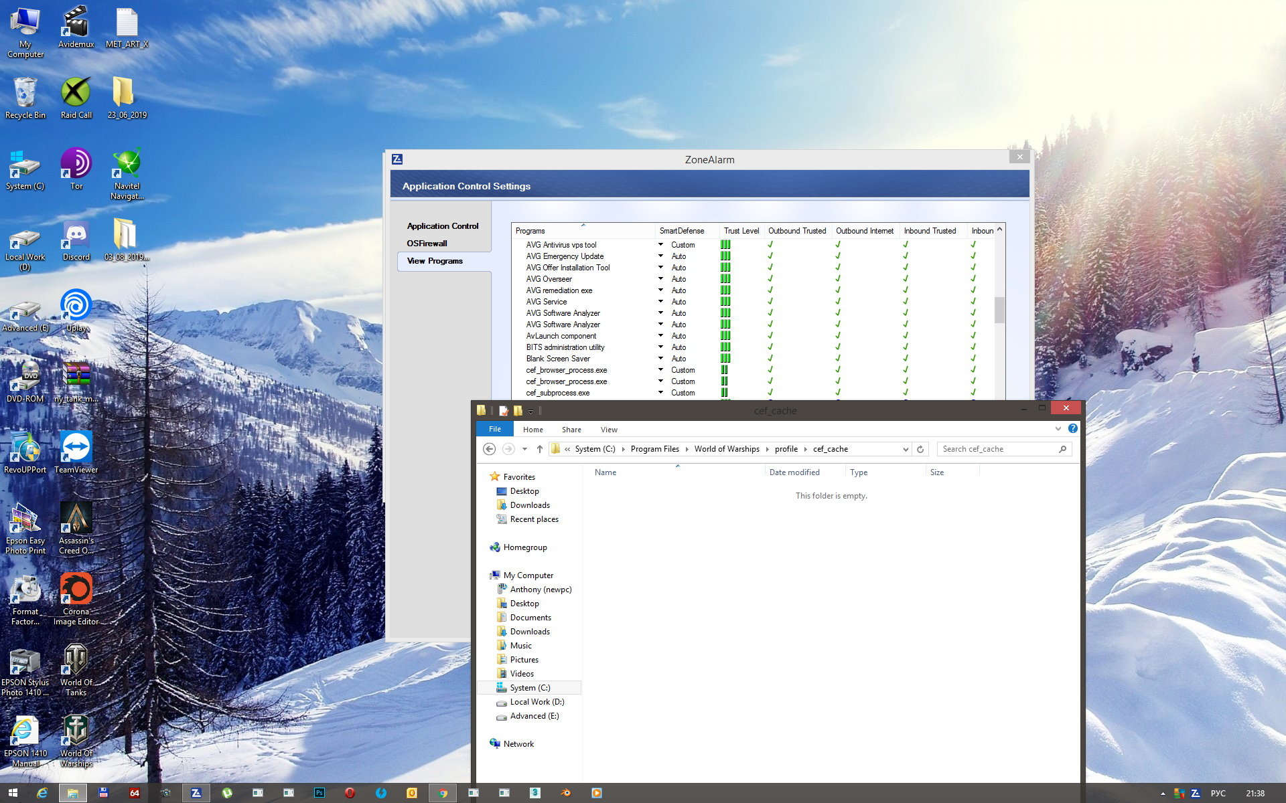Click the Blender taskbar icon

click(566, 793)
